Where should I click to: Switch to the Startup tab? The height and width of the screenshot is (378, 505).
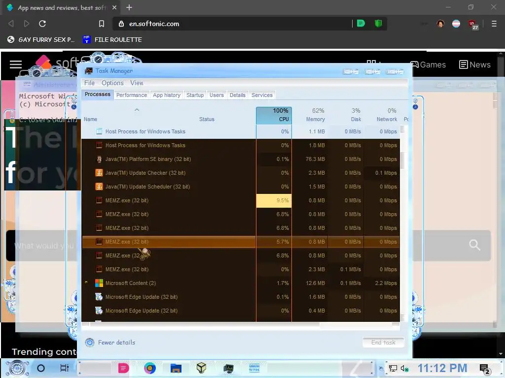[x=195, y=95]
